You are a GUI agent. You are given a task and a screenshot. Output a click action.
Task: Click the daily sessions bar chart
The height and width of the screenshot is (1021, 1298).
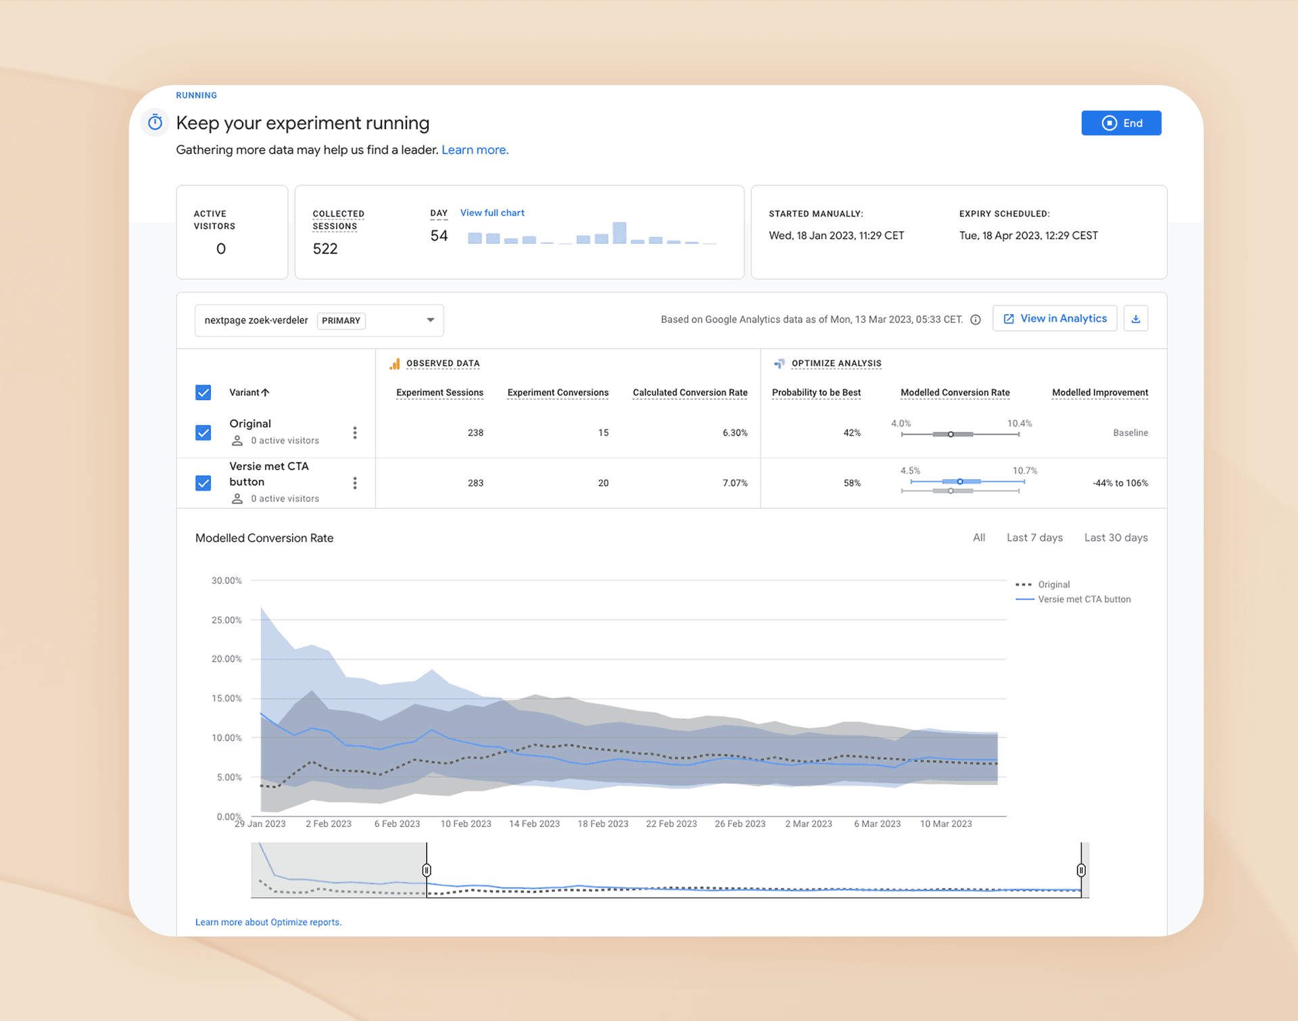(592, 233)
